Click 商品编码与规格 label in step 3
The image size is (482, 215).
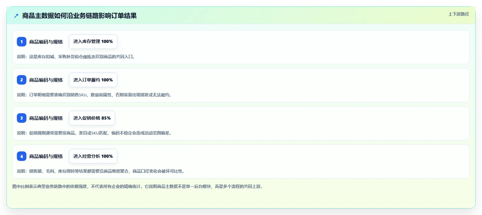pyautogui.click(x=46, y=118)
